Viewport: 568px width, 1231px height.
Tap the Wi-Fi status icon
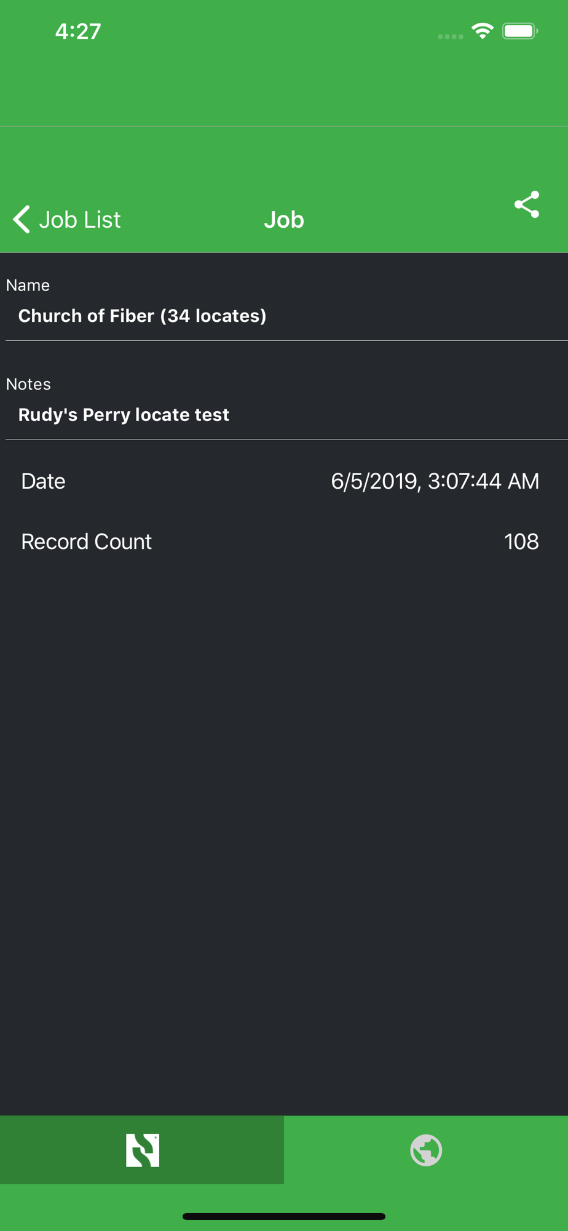(x=483, y=31)
